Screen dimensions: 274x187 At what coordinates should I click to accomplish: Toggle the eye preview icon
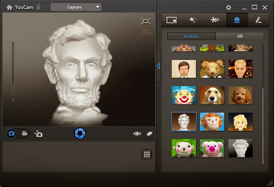tap(137, 134)
